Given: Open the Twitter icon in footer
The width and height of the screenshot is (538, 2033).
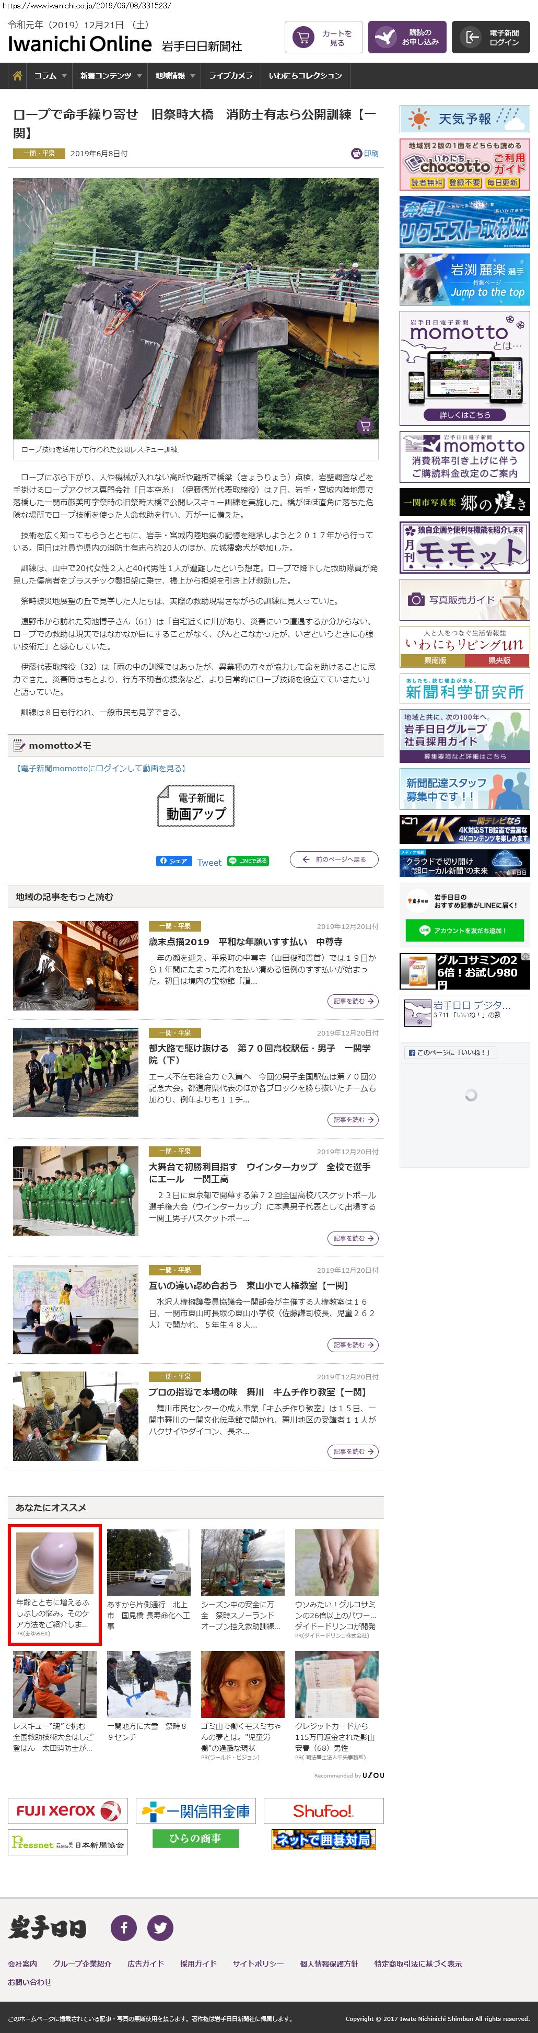Looking at the screenshot, I should [160, 1928].
